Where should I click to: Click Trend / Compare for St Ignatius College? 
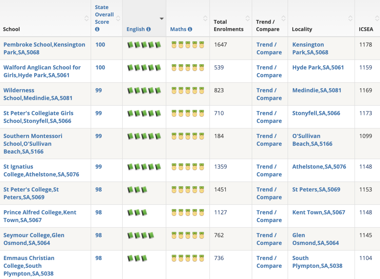(x=269, y=170)
